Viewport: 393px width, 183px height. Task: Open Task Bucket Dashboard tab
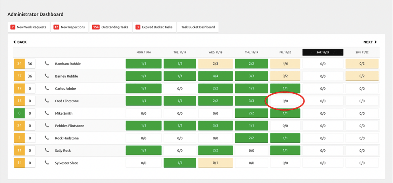tap(198, 27)
